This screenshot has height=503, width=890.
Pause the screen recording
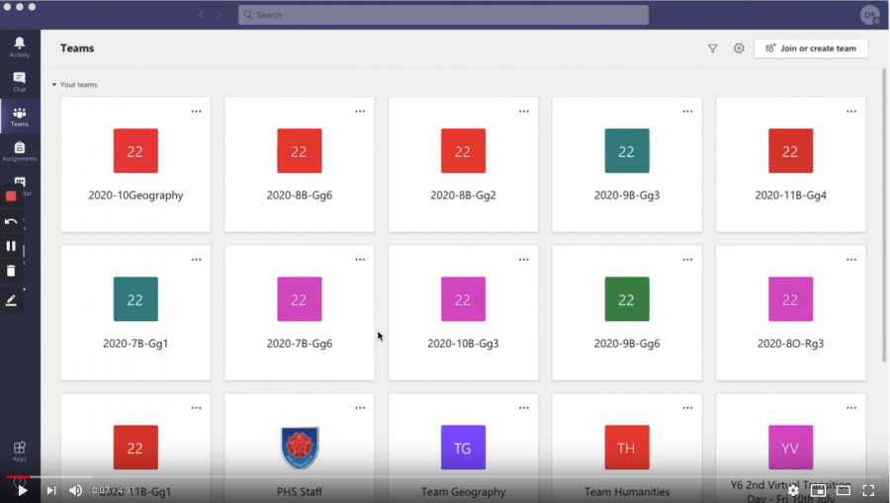(x=11, y=246)
